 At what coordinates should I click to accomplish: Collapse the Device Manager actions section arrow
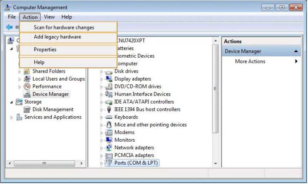296,52
